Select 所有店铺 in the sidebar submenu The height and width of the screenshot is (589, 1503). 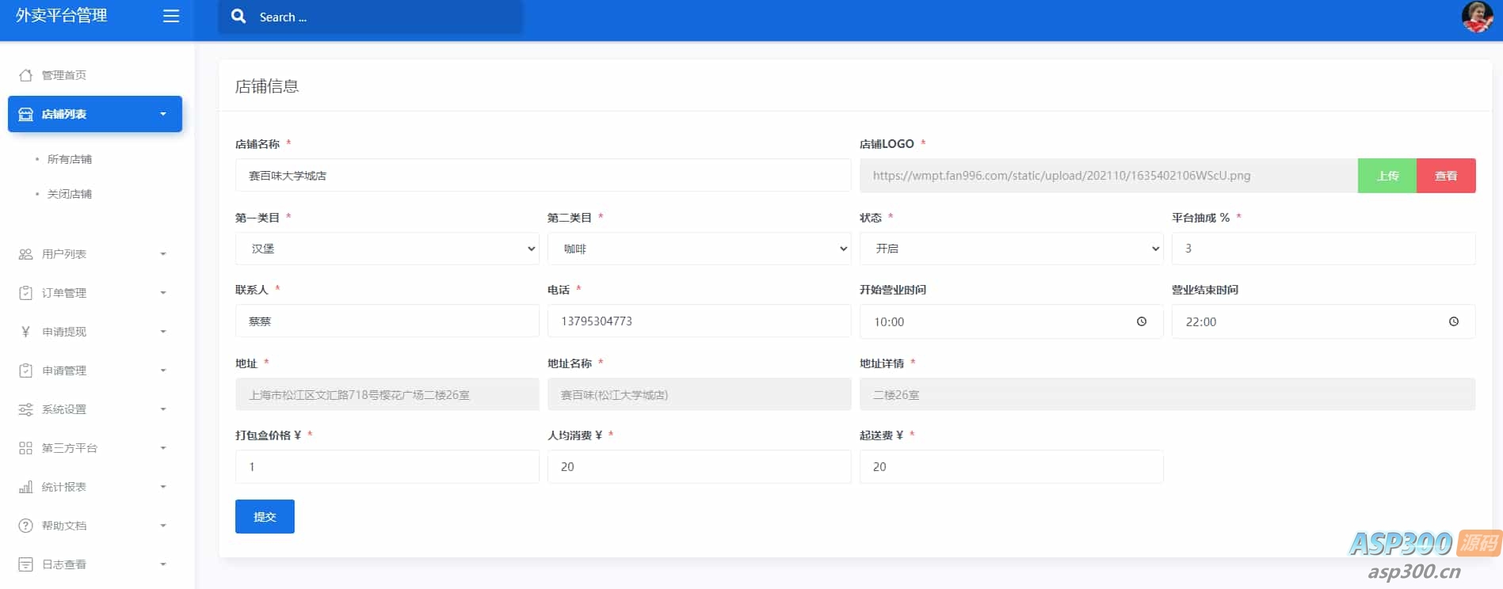pos(70,159)
